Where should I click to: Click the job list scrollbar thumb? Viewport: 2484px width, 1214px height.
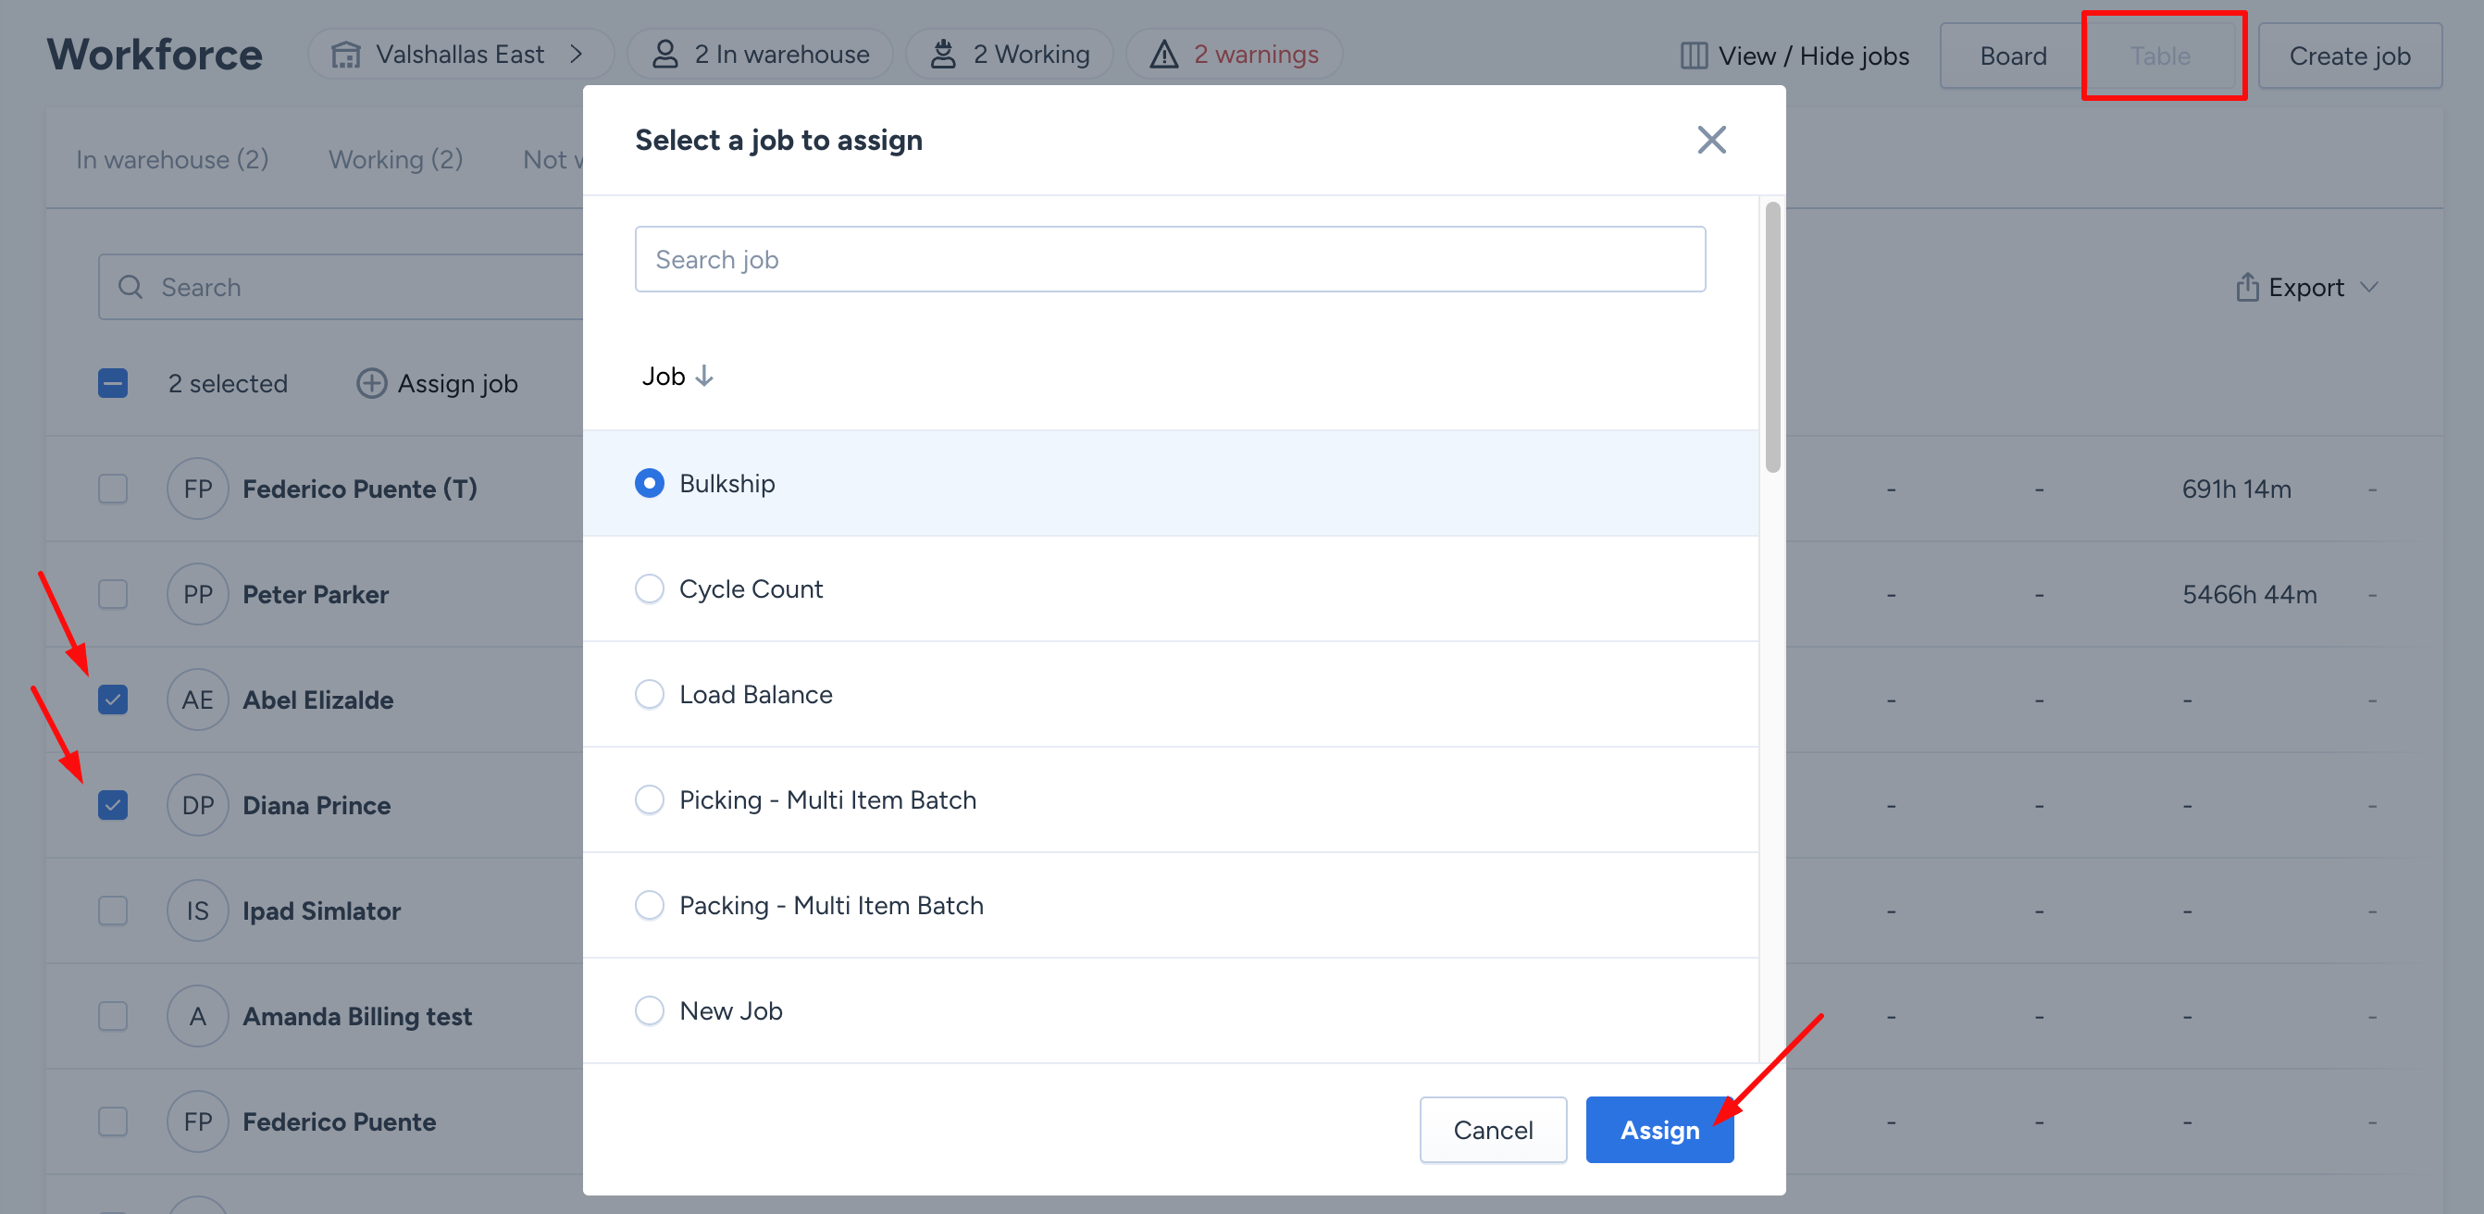tap(1772, 338)
